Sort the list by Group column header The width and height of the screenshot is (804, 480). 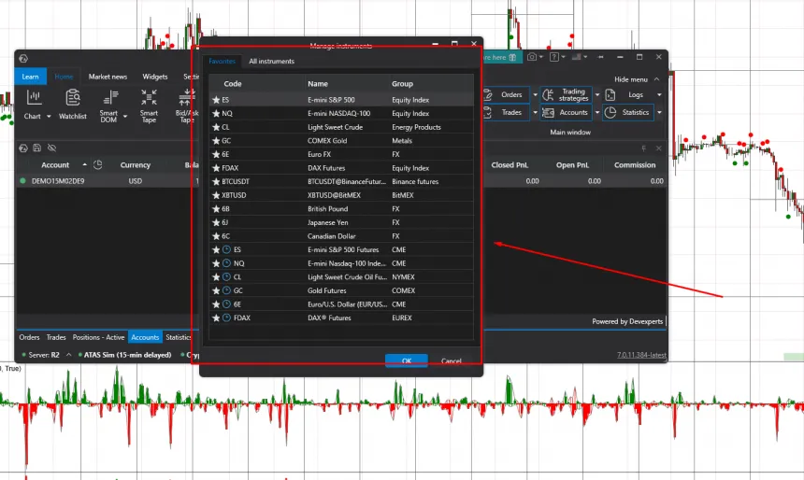403,84
